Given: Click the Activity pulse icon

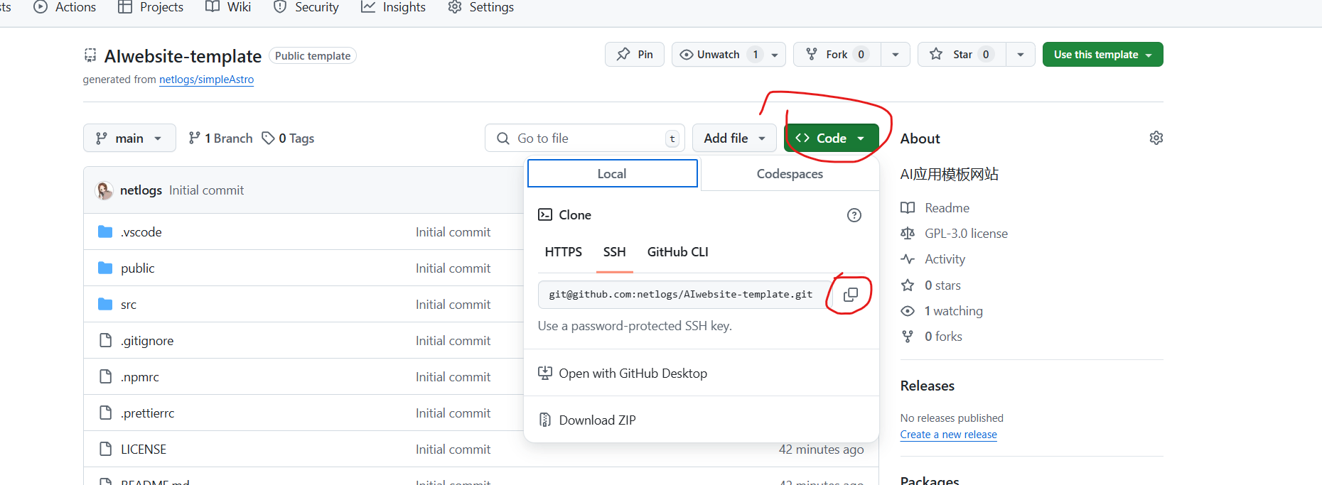Looking at the screenshot, I should click(908, 258).
